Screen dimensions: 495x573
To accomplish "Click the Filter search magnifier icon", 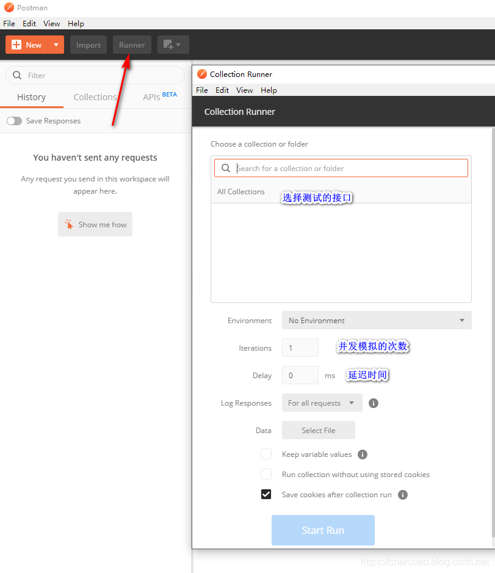I will click(17, 75).
